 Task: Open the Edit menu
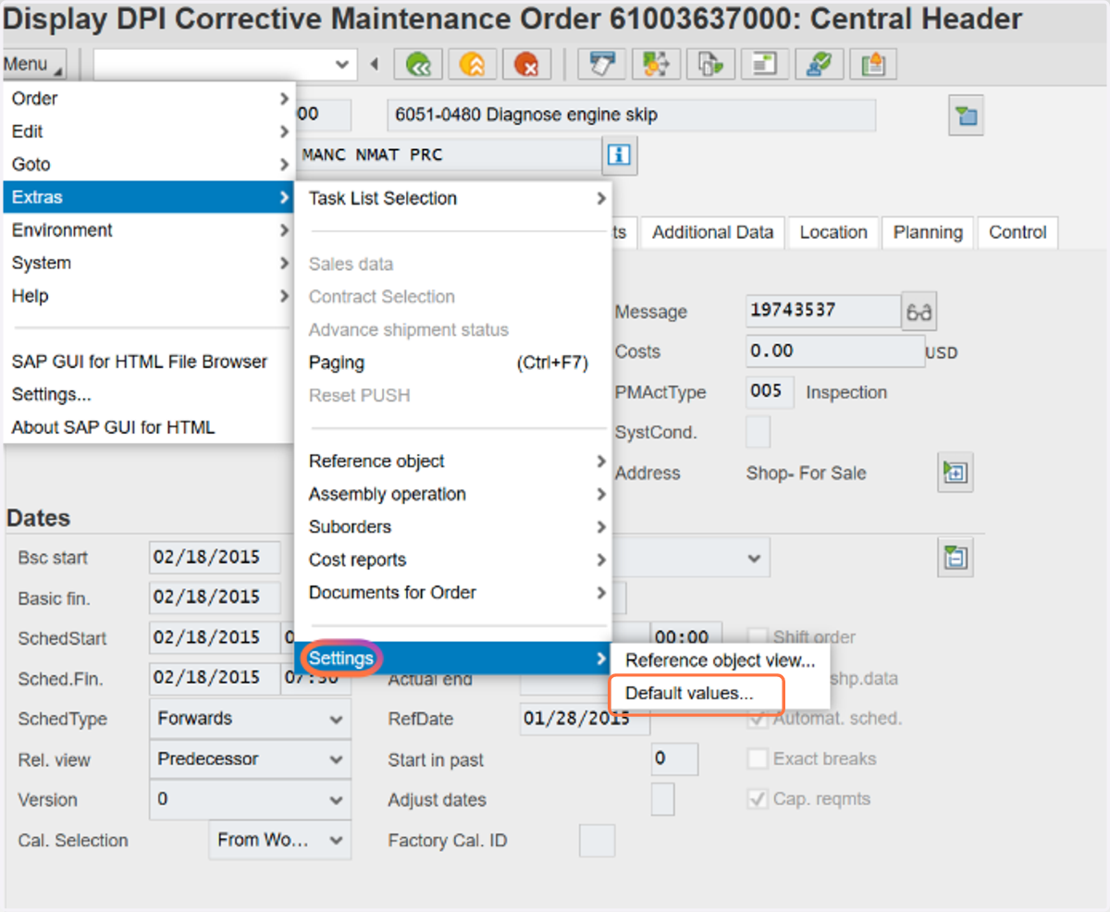149,131
